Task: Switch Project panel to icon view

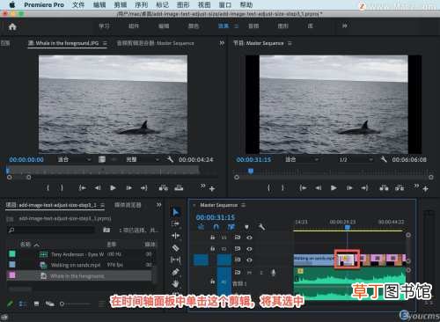Action: (36, 304)
